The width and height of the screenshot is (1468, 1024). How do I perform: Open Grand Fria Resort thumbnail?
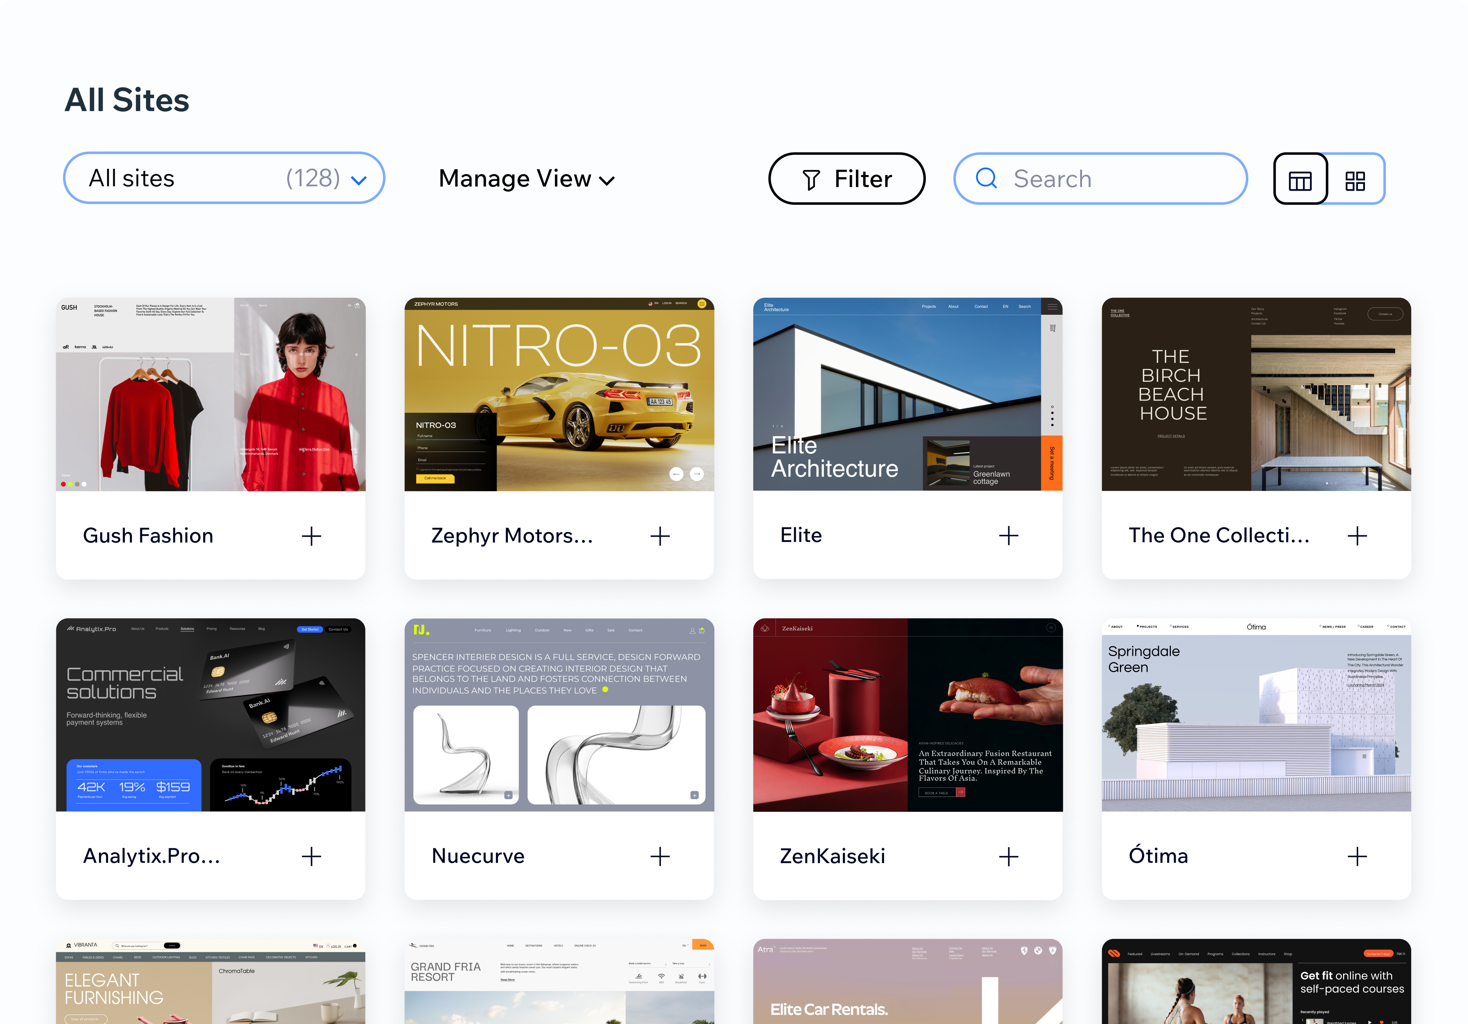[560, 981]
